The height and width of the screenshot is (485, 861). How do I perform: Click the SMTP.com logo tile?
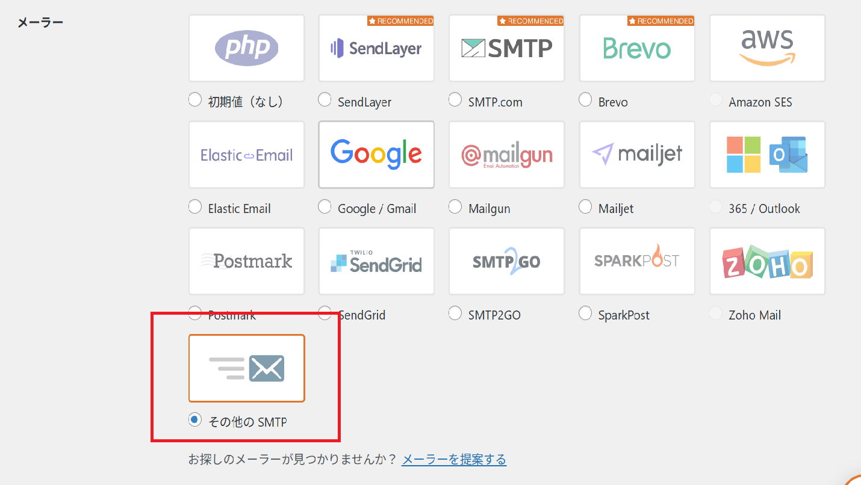[506, 48]
